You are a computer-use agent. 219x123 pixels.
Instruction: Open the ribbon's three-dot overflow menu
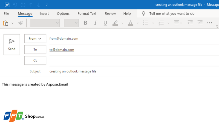pyautogui.click(x=210, y=23)
